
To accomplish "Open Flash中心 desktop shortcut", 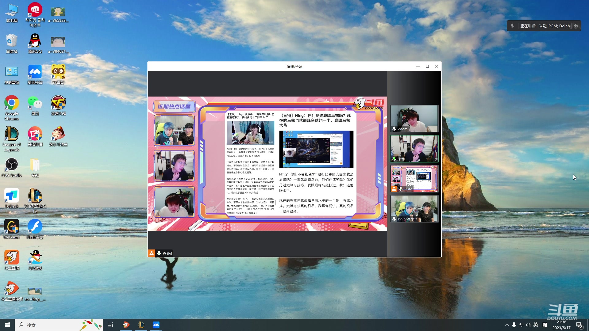I will point(35,229).
